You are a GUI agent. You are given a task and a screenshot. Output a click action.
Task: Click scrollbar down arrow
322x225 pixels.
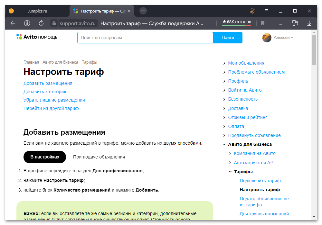point(314,217)
